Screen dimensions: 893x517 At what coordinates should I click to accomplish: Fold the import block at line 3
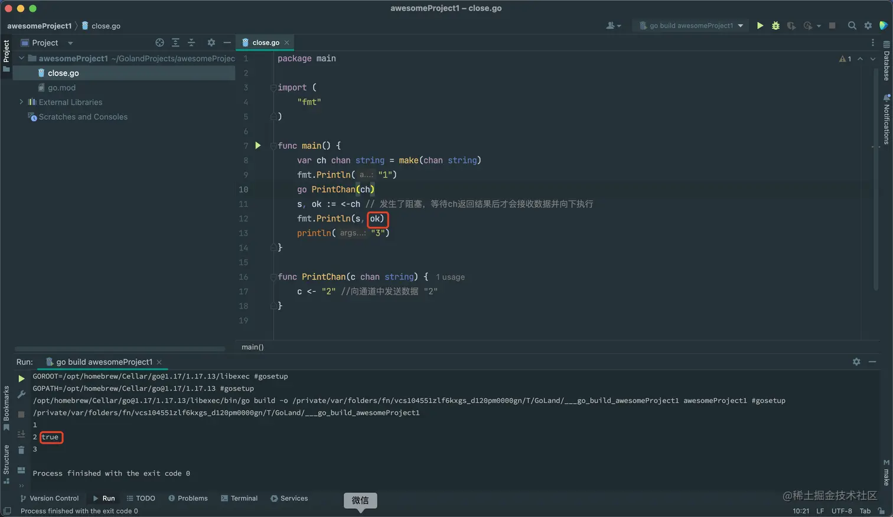click(x=273, y=87)
